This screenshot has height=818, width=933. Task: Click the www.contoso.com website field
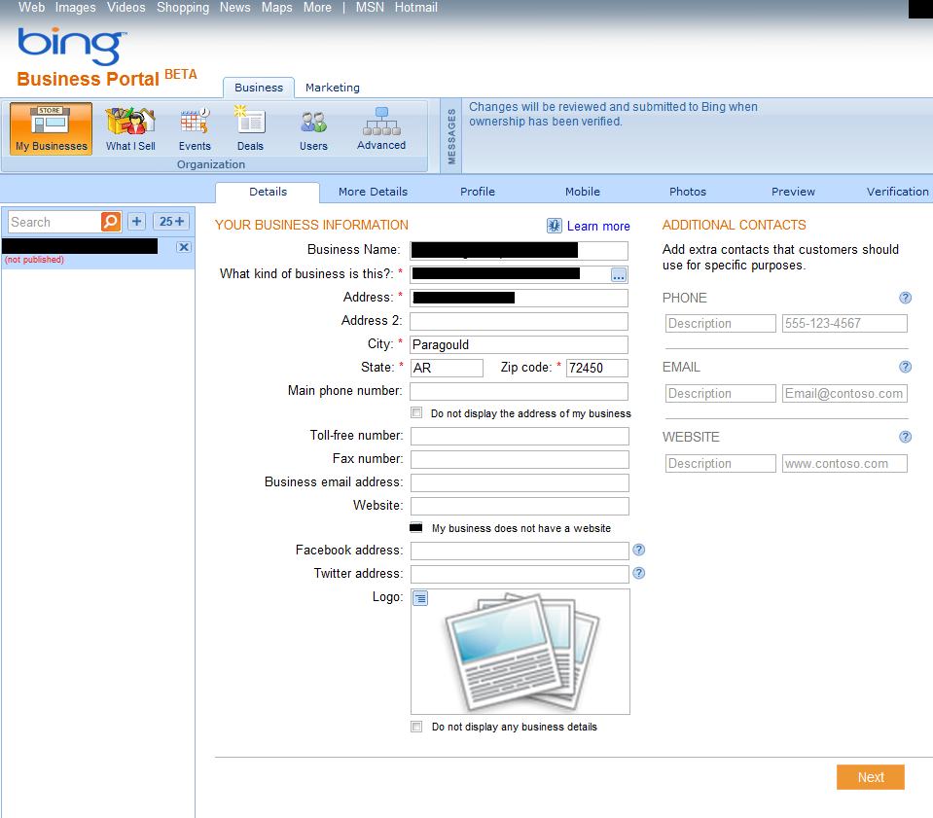(844, 463)
